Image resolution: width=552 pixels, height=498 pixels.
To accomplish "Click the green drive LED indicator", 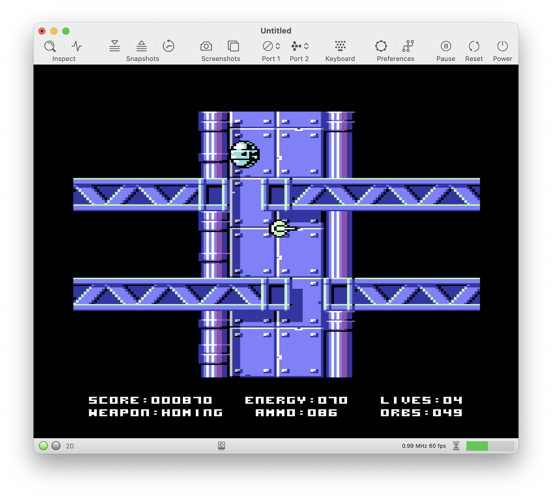I will point(43,446).
